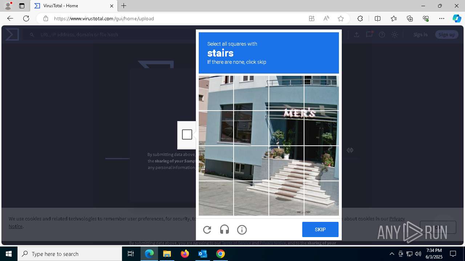Viewport: 465px width, 261px height.
Task: Click Sign in link
Action: coord(420,34)
